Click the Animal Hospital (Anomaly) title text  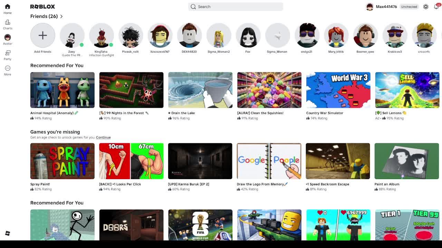pyautogui.click(x=54, y=113)
